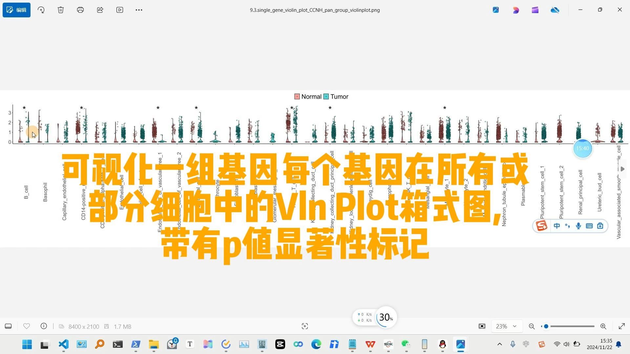
Task: Show file information for the image
Action: (44, 326)
